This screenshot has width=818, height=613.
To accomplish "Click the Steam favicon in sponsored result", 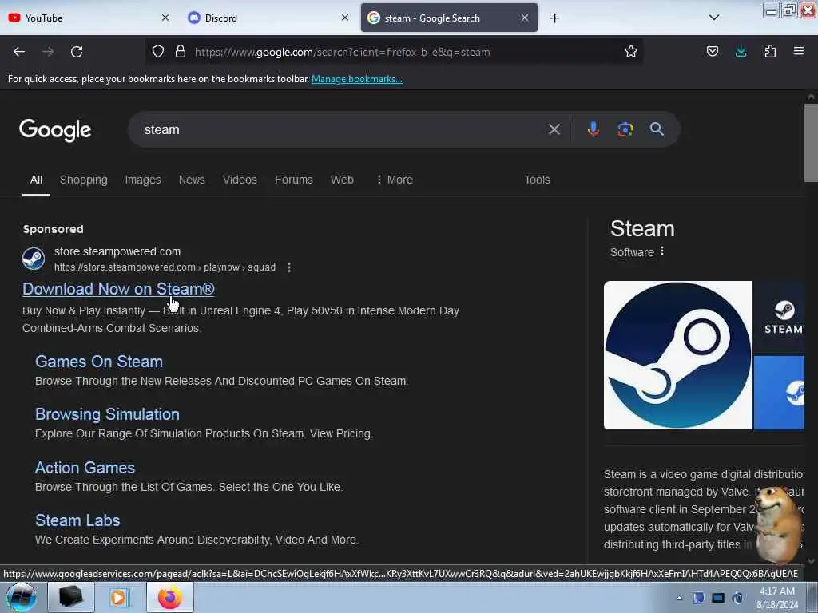I will point(34,259).
